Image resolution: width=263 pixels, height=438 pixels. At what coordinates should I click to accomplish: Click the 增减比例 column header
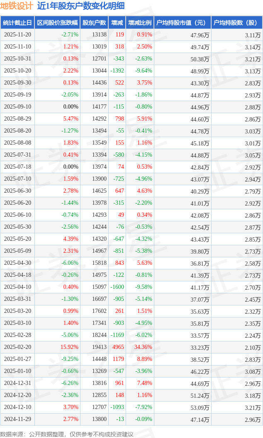point(140,23)
